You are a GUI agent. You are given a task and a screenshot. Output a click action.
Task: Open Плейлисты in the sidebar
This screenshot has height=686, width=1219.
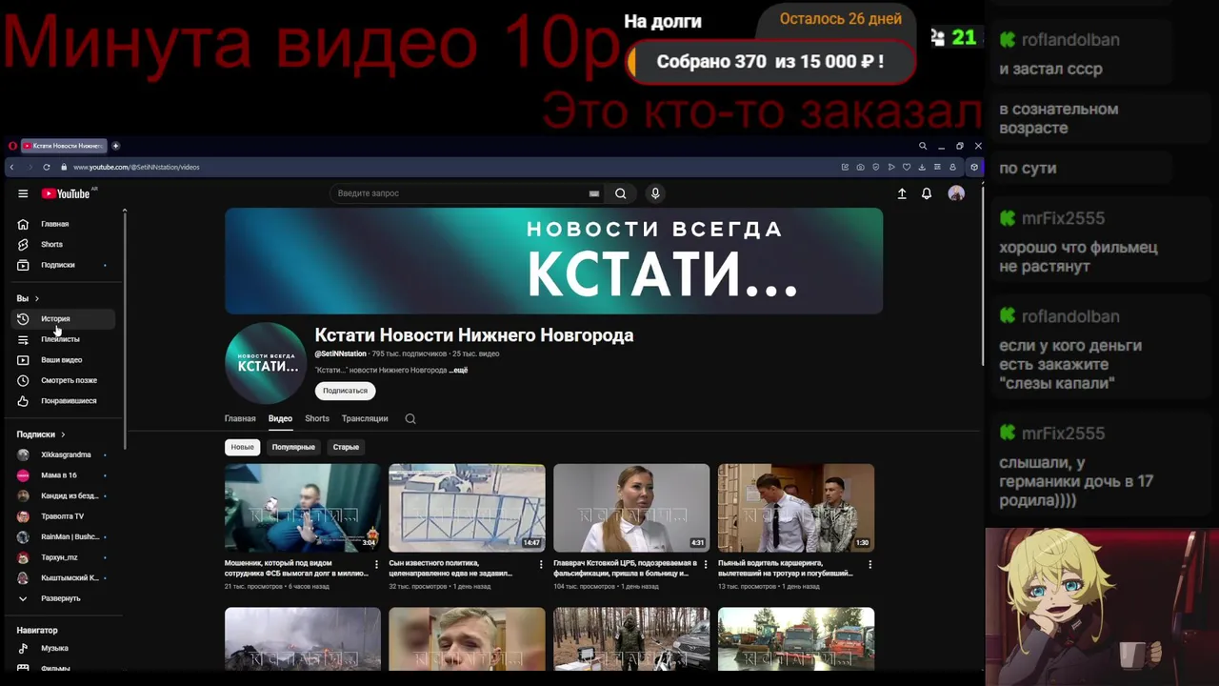(65, 339)
